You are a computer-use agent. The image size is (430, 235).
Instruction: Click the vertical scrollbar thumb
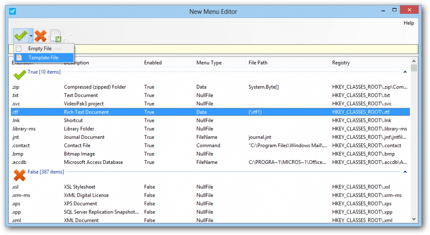pyautogui.click(x=414, y=68)
